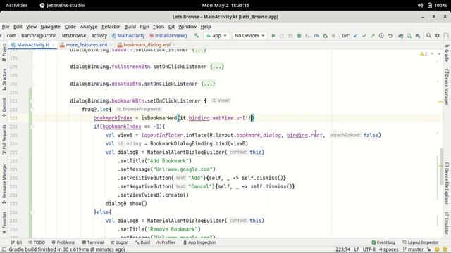The width and height of the screenshot is (451, 253).
Task: Open the Profile app gauge icon
Action: (316, 36)
